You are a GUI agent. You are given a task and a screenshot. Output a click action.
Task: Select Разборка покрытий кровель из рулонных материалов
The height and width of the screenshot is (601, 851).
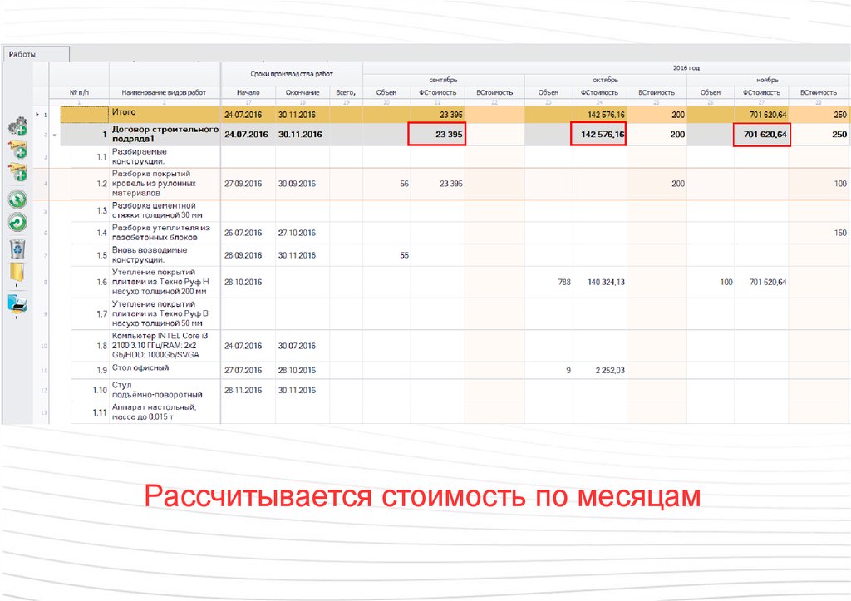tap(165, 184)
